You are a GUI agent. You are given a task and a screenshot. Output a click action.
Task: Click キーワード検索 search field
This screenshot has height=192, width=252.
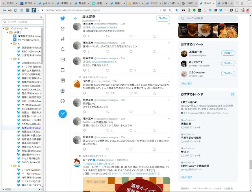[208, 19]
